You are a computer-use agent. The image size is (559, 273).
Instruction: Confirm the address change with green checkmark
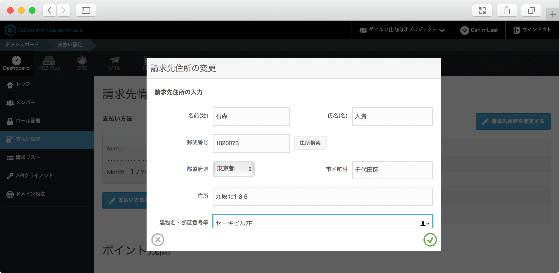430,240
